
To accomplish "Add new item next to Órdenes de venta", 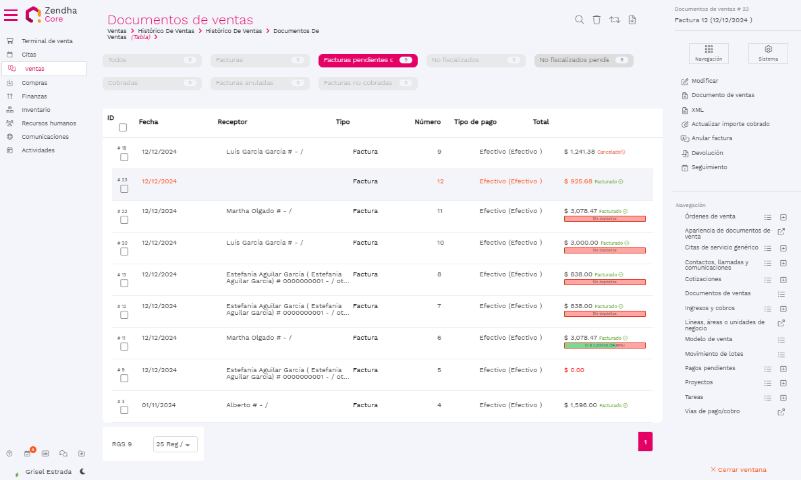I will click(783, 217).
